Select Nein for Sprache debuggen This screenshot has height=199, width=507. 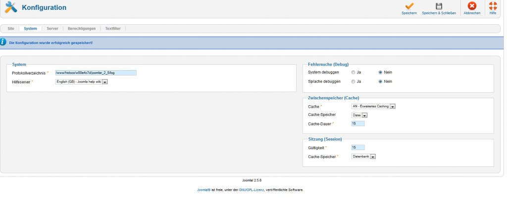380,81
